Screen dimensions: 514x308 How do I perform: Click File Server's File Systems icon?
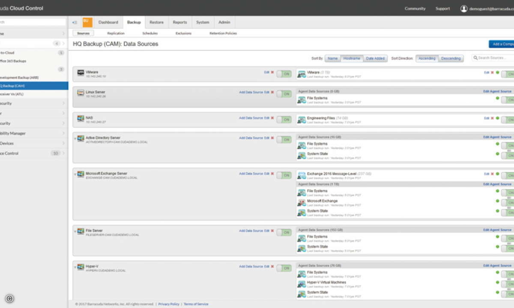point(302,238)
